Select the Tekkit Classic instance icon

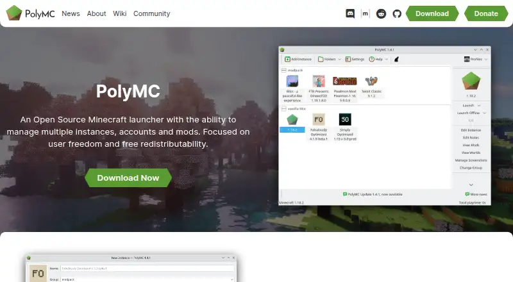click(371, 81)
